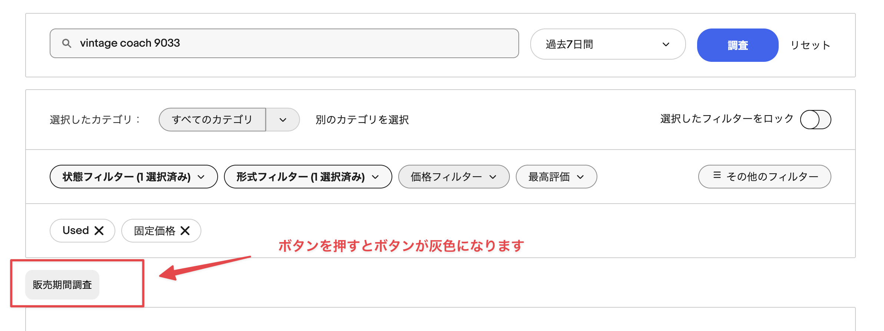Open the 状態フィルター dropdown
This screenshot has width=884, height=331.
pos(134,177)
